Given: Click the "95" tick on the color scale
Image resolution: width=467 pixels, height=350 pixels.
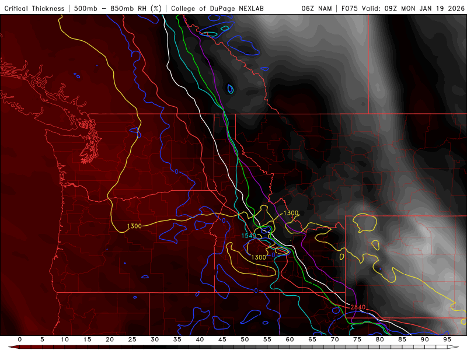Looking at the screenshot, I should 447,339.
